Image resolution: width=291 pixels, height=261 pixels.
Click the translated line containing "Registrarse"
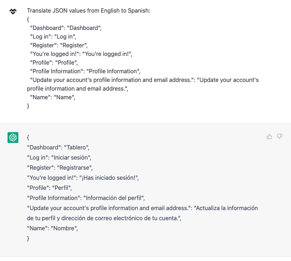pos(60,168)
